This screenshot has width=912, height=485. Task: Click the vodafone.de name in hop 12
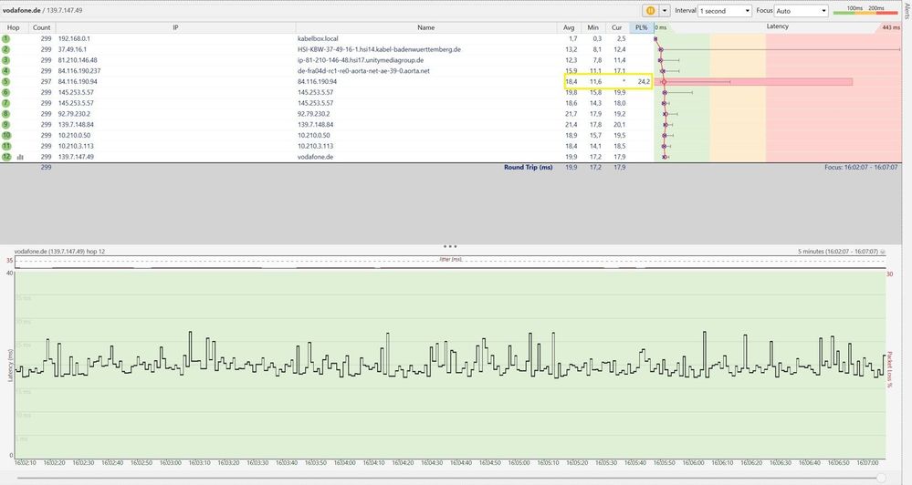315,157
